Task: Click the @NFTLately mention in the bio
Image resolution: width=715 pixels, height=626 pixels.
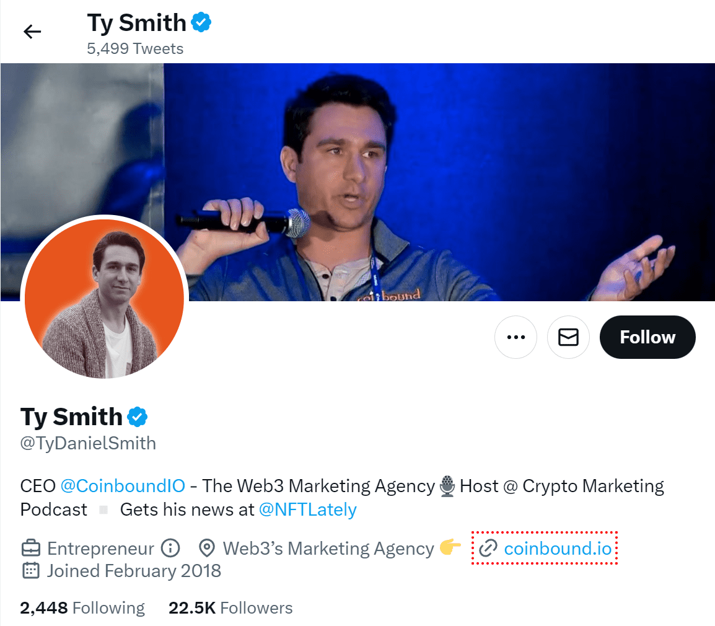Action: (x=308, y=509)
